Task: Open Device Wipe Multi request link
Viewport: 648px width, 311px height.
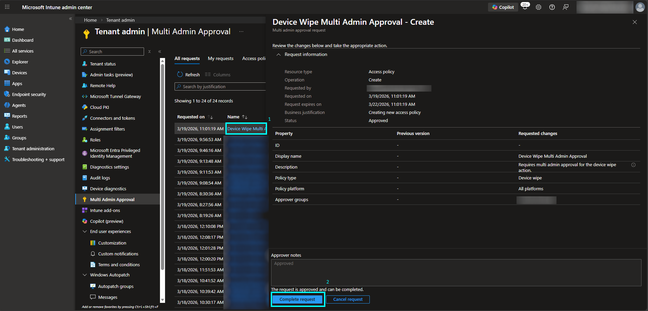Action: (x=246, y=129)
